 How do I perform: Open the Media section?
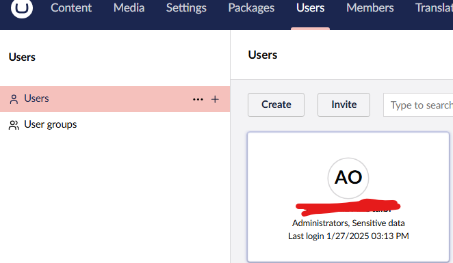[x=129, y=8]
